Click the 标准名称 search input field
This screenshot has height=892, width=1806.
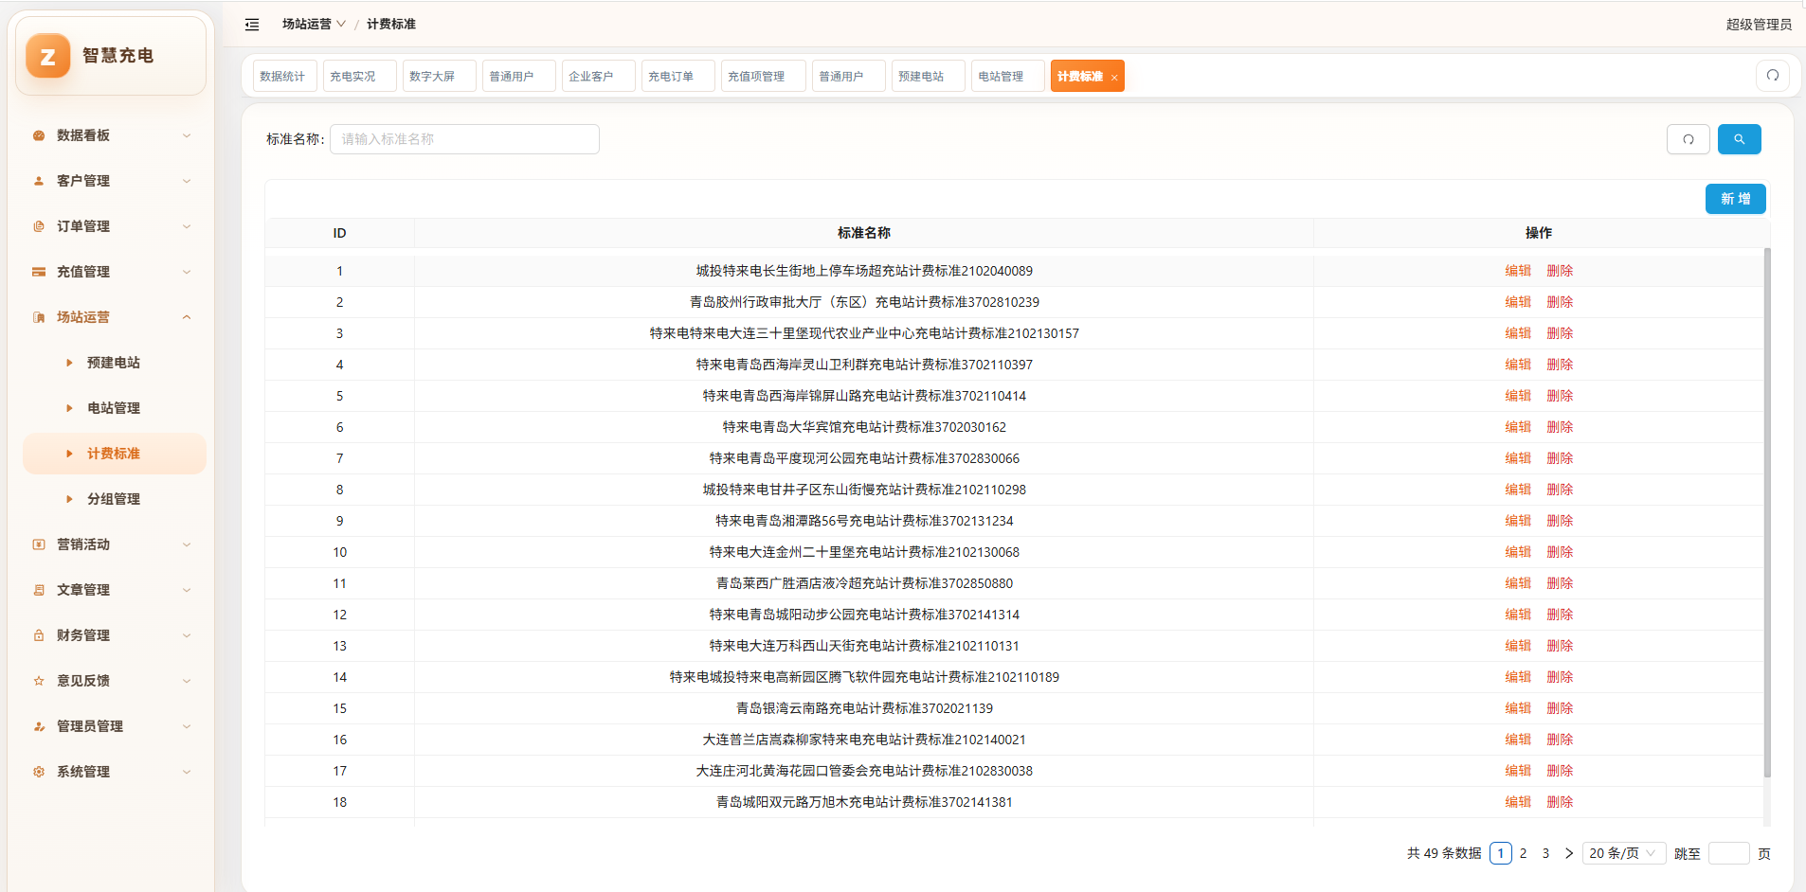point(464,139)
